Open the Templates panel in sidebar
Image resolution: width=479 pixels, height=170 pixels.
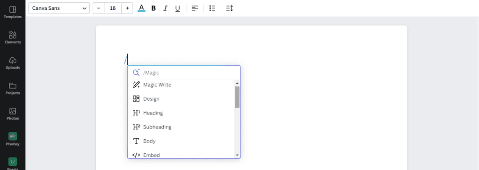coord(13,12)
